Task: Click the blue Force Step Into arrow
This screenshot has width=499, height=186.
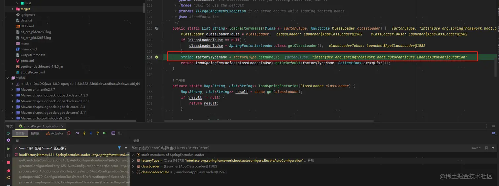Action: (91, 133)
